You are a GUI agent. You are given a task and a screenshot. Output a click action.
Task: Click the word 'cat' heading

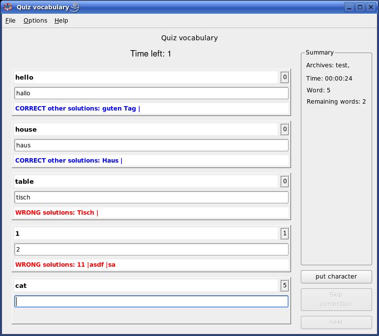pos(21,286)
